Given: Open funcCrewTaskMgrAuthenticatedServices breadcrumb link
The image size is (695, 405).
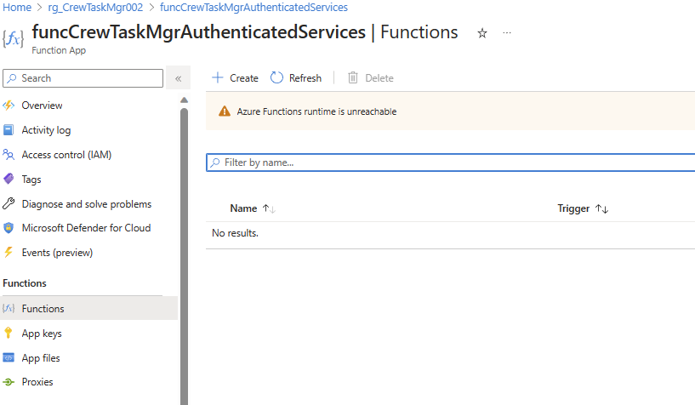Looking at the screenshot, I should coord(254,8).
